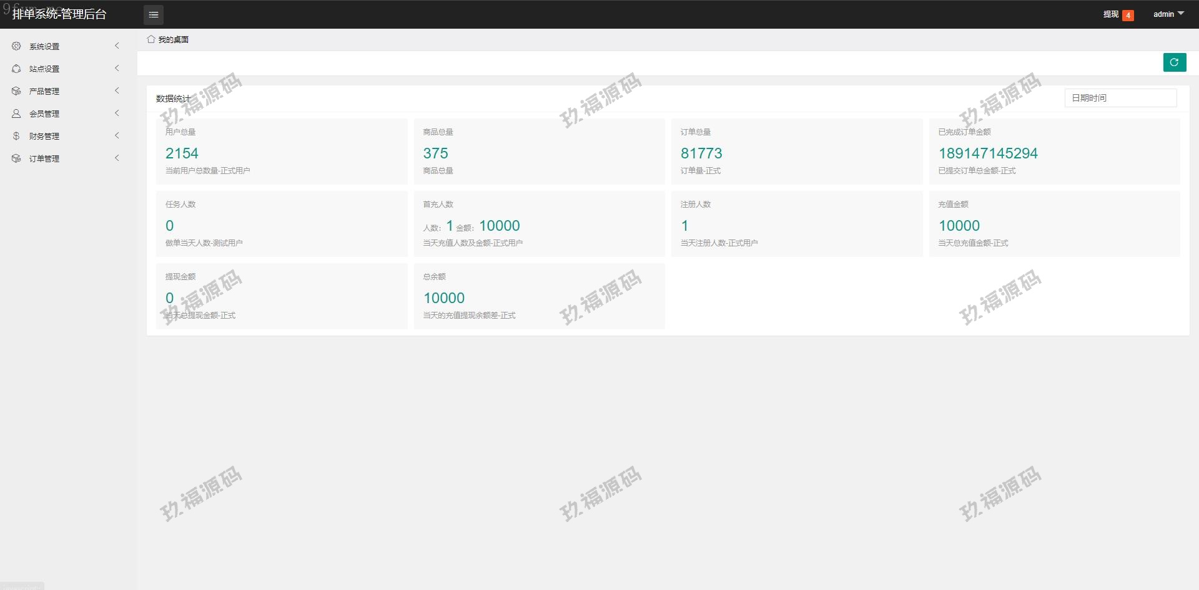1199x590 pixels.
Task: Expand the 产品管理 chevron arrow
Action: click(117, 91)
